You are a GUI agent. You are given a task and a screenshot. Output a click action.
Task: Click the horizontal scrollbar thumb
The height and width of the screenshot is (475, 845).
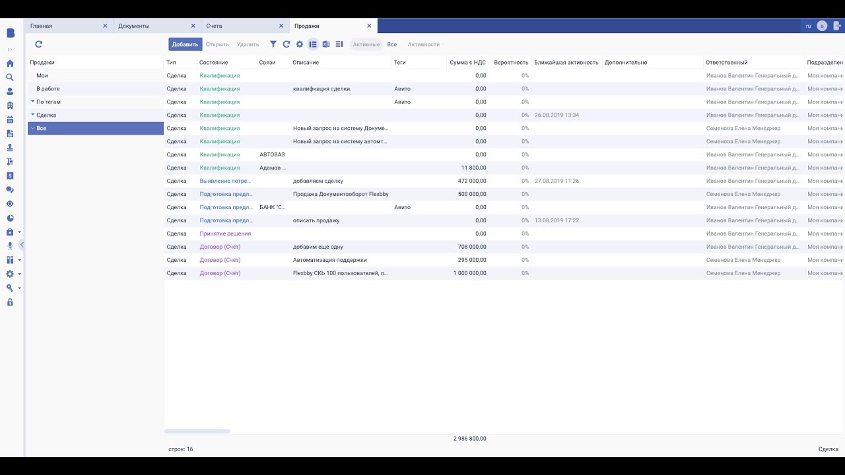pos(197,431)
